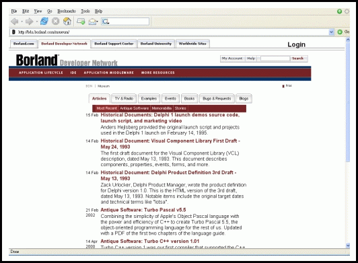
Task: Open the search engine selector dropdown
Action: 106,22
